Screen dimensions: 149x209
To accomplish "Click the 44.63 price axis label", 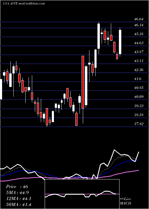I will pos(139,43).
